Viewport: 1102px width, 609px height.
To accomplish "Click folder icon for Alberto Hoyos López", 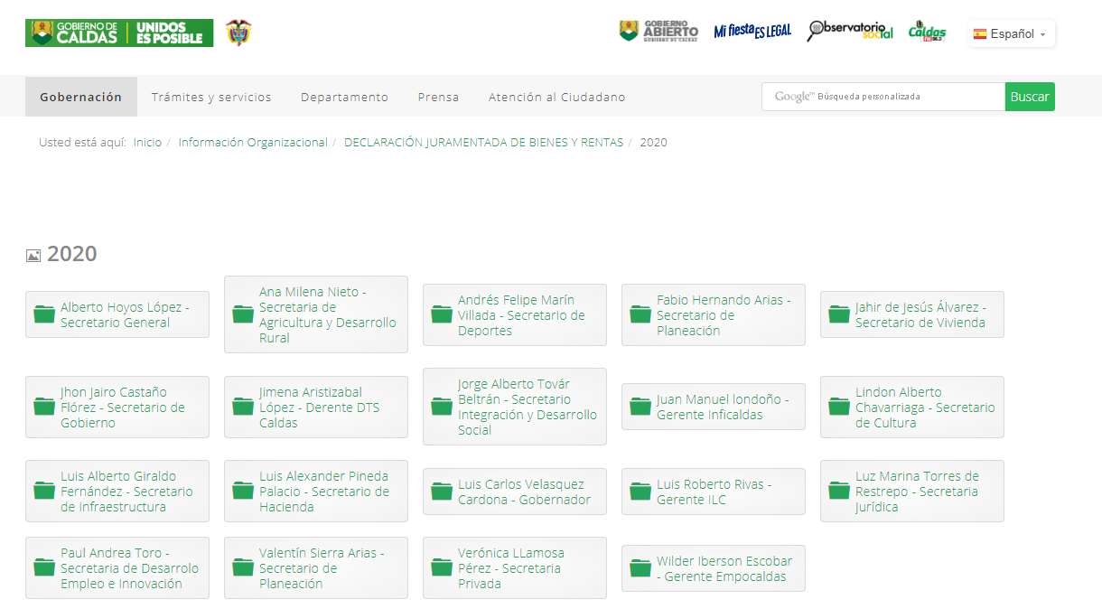I will point(44,314).
